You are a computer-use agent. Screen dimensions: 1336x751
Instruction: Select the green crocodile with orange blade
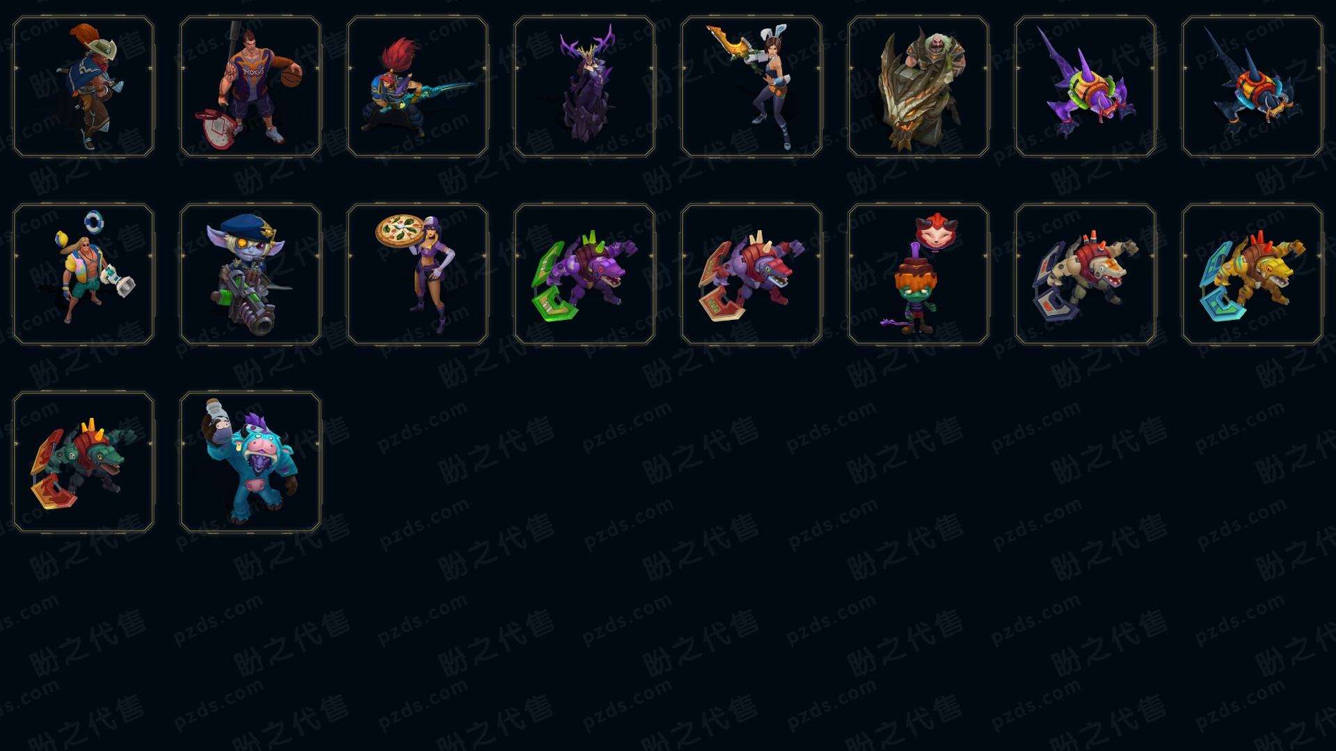83,462
